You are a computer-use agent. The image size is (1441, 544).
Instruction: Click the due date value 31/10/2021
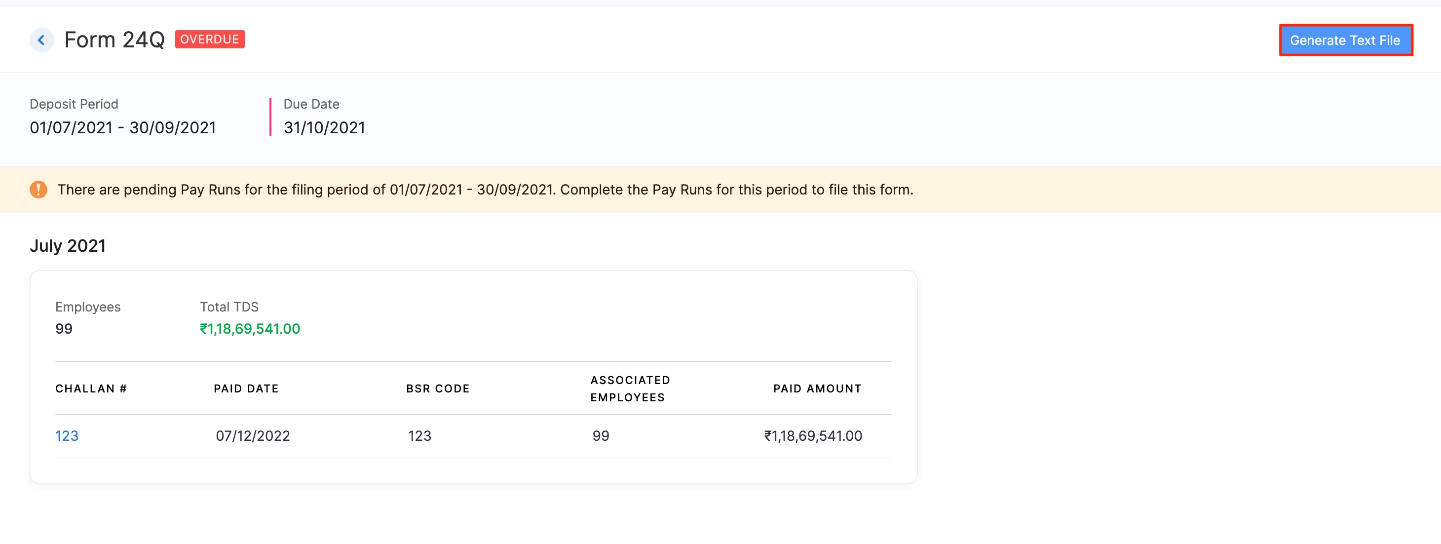pos(324,128)
